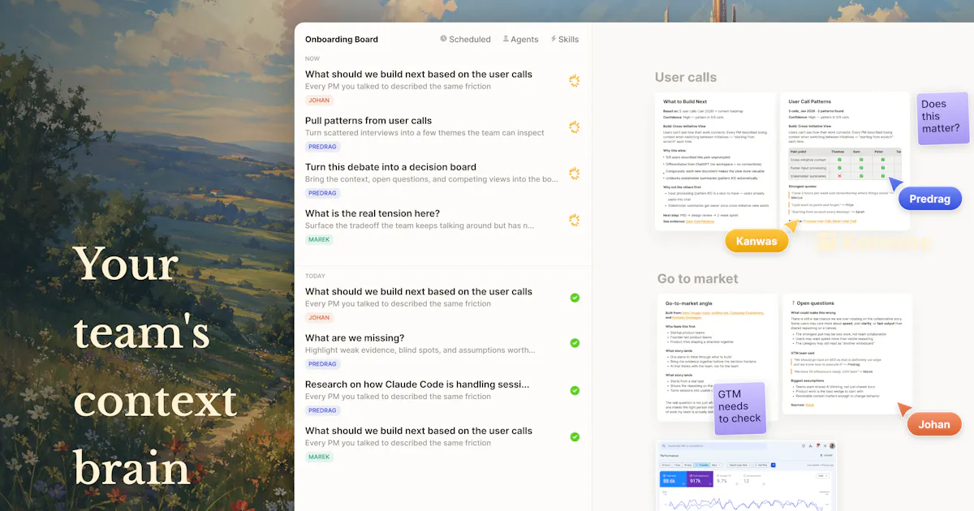Click JOHAN tag in the NOW section
The width and height of the screenshot is (974, 511).
coord(319,101)
